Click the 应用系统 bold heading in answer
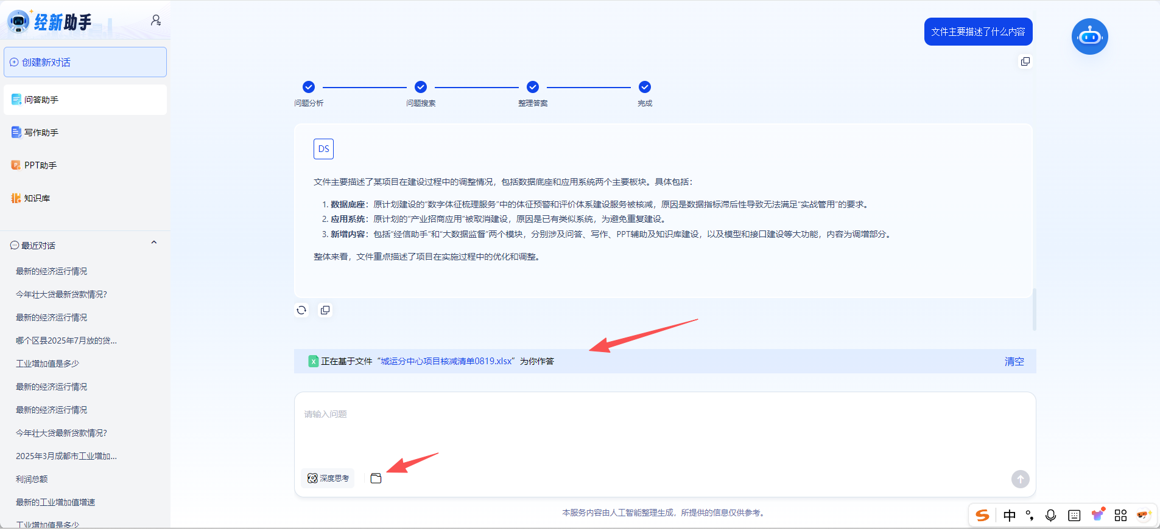 tap(348, 219)
